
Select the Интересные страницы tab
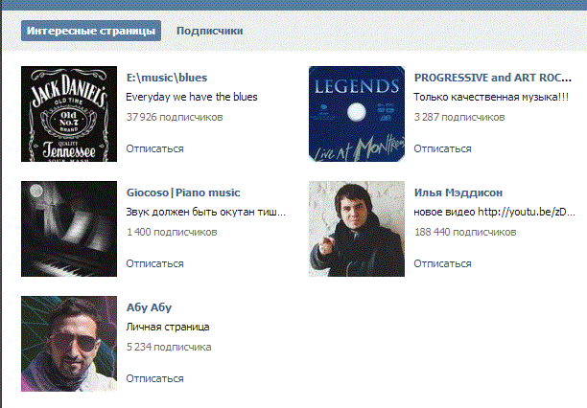coord(91,32)
